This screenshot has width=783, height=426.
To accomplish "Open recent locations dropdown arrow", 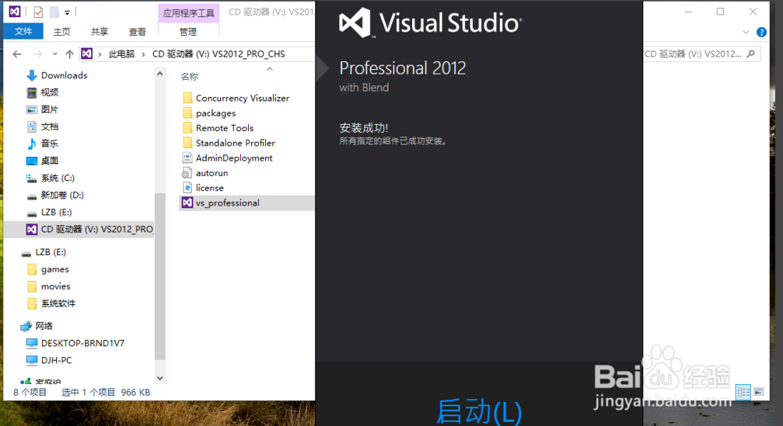I will tap(54, 54).
